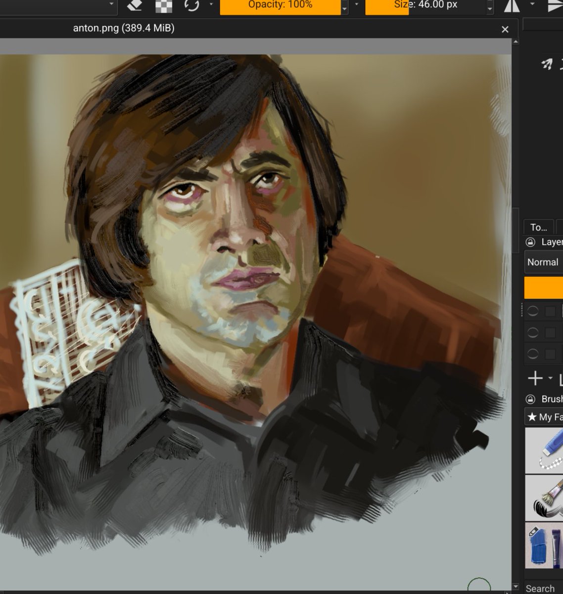The image size is (563, 594).
Task: Close the anton.png document tab
Action: (x=505, y=30)
